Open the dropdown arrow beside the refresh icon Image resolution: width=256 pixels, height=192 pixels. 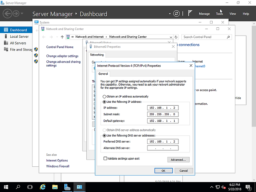170,14
